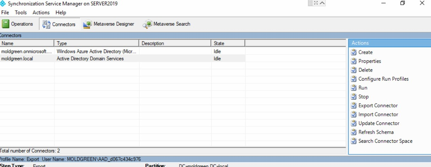
Task: Click the Create action icon
Action: point(354,52)
